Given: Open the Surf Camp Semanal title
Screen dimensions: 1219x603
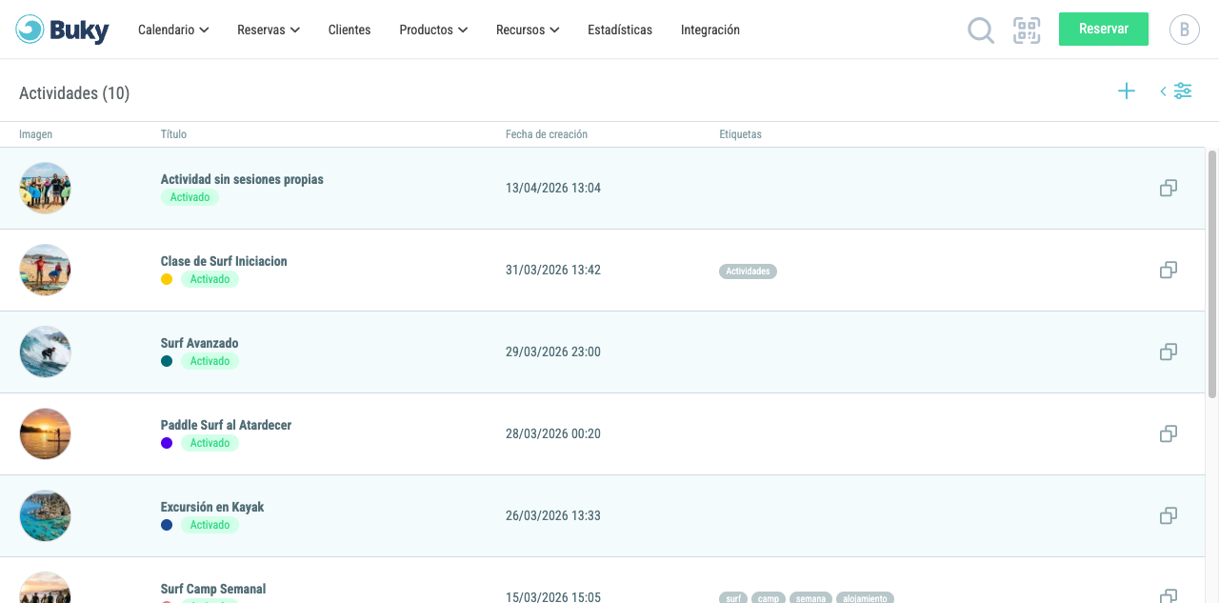Looking at the screenshot, I should (x=213, y=589).
